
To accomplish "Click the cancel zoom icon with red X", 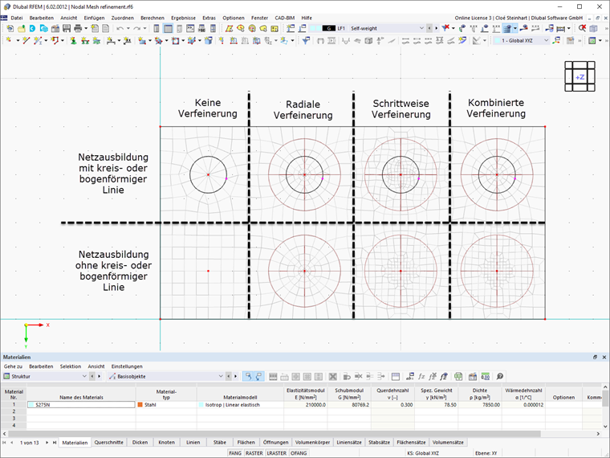I will 582,28.
